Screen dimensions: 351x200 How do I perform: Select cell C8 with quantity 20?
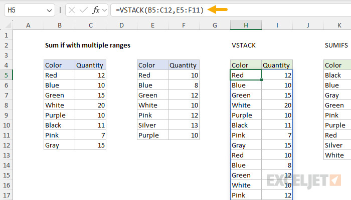(x=90, y=105)
